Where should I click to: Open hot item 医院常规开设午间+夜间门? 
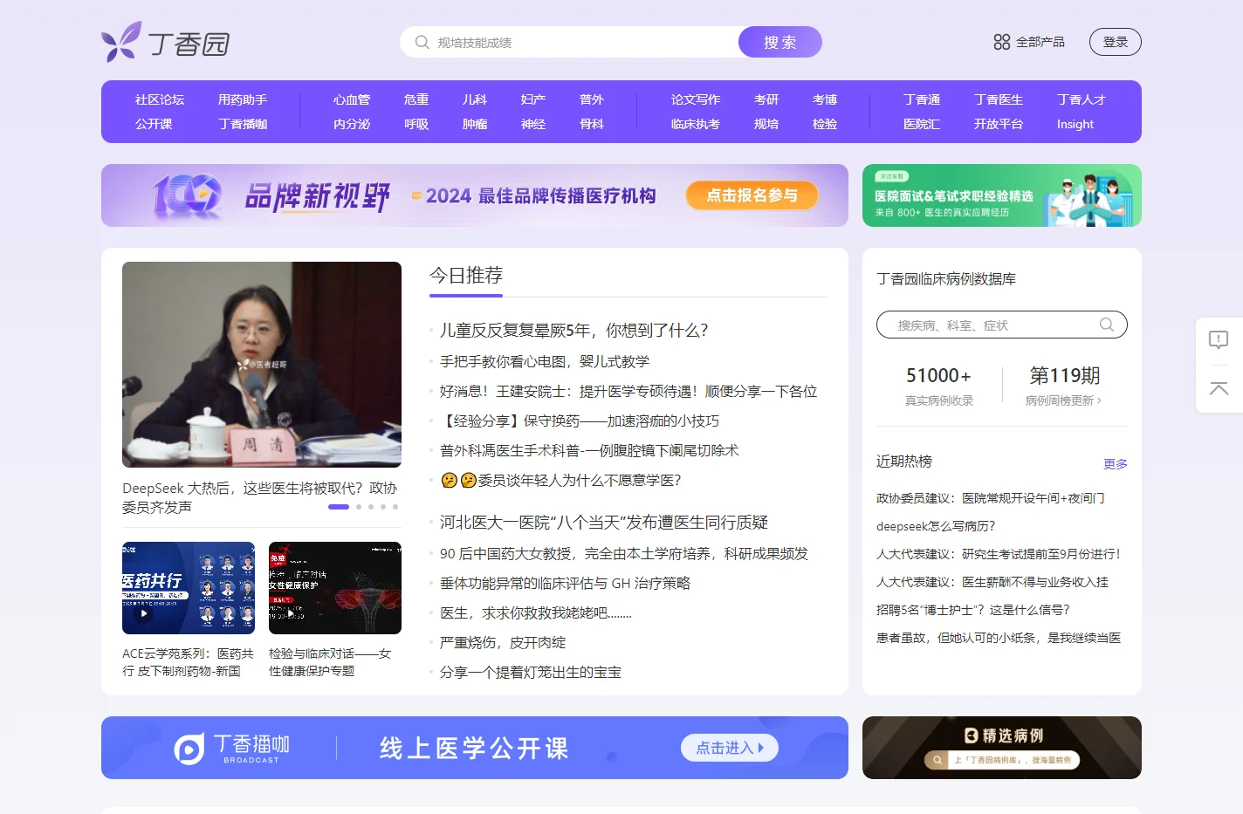(991, 498)
